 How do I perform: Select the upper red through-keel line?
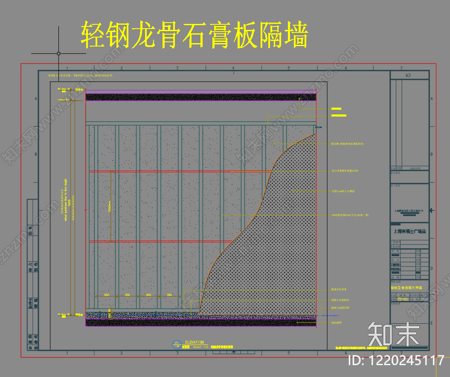click(180, 172)
